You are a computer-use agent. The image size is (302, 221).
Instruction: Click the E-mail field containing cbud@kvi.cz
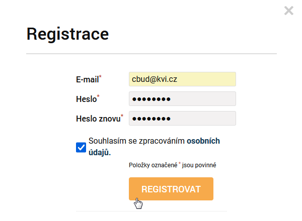pos(182,79)
